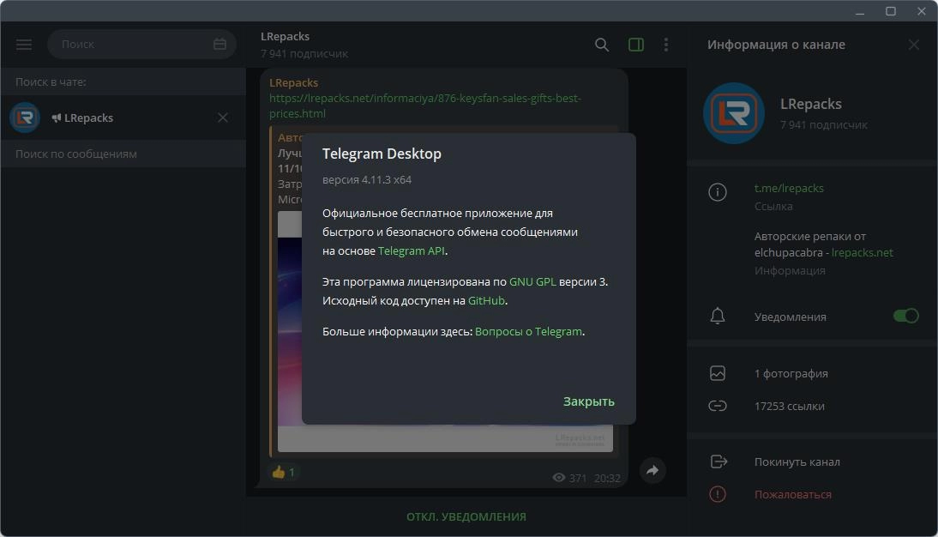Click the 7 941 подписчик subscriber count in info panel
The image size is (938, 537).
click(x=824, y=125)
